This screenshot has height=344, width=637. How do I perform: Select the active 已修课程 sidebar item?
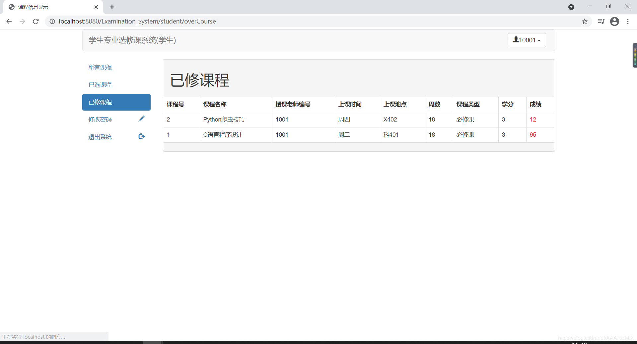point(116,102)
